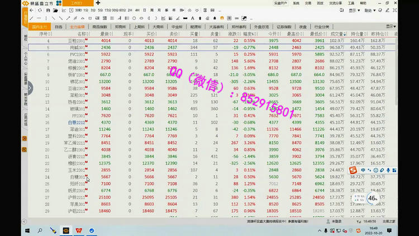Click the green 46 floating circle widget
This screenshot has width=419, height=236.
tap(373, 197)
